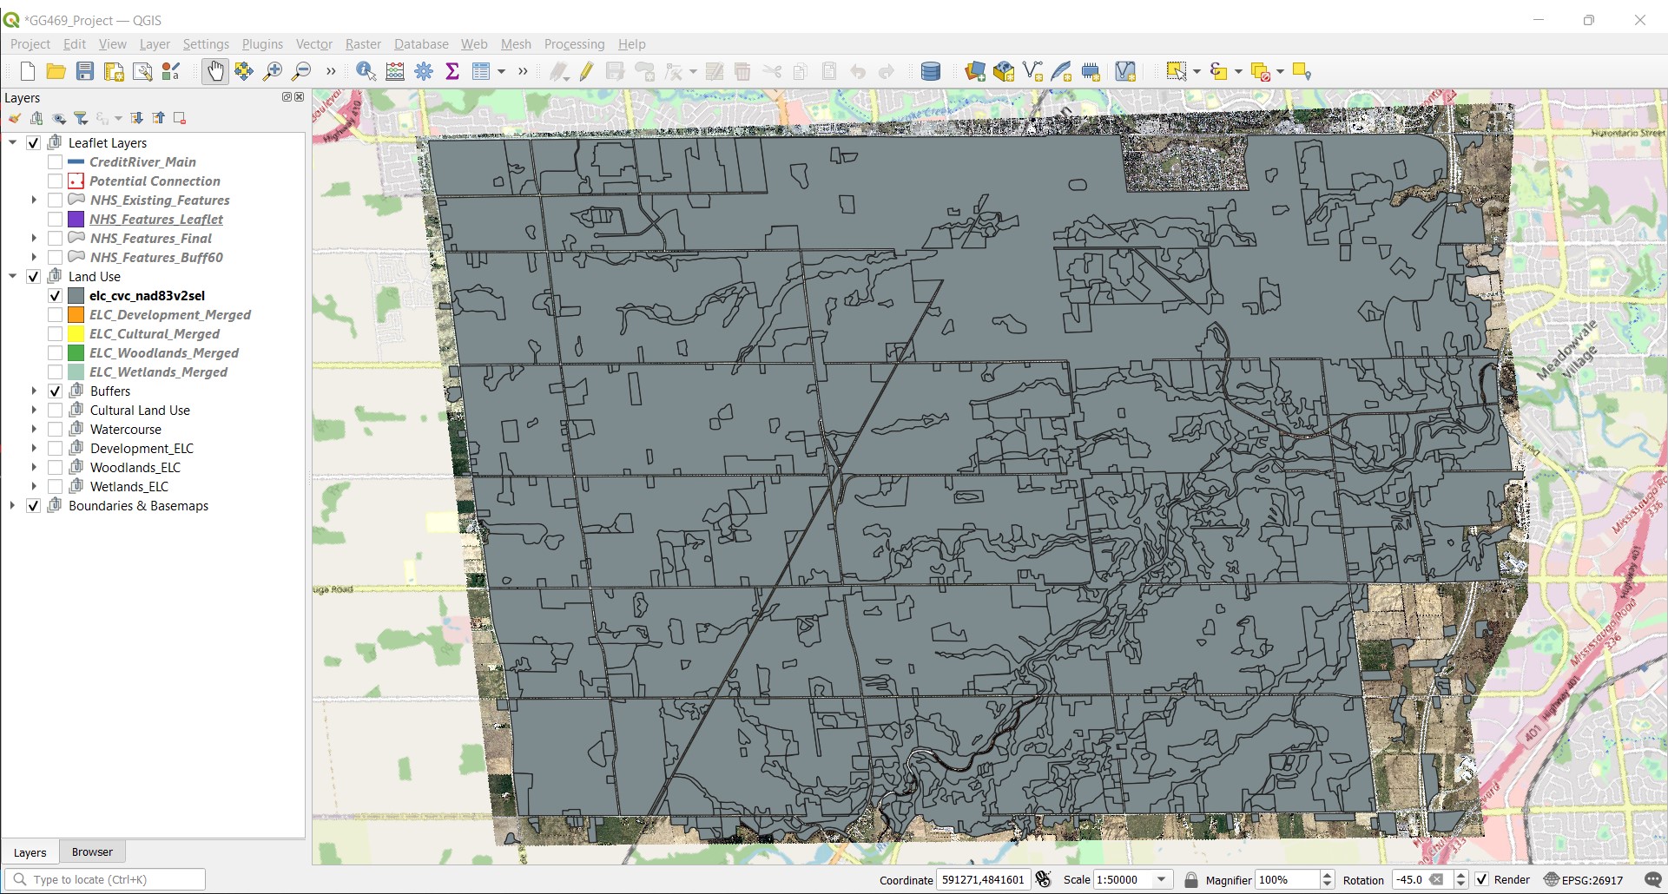The width and height of the screenshot is (1668, 894).
Task: Open the Processing menu
Action: [574, 44]
